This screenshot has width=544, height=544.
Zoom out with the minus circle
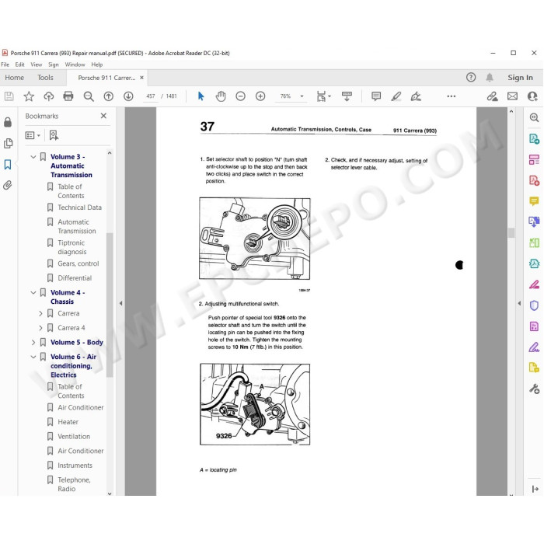[x=240, y=96]
